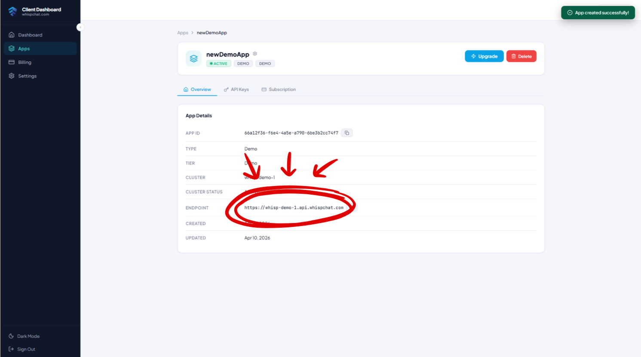The height and width of the screenshot is (357, 641).
Task: Switch to the API Keys tab
Action: pyautogui.click(x=236, y=89)
